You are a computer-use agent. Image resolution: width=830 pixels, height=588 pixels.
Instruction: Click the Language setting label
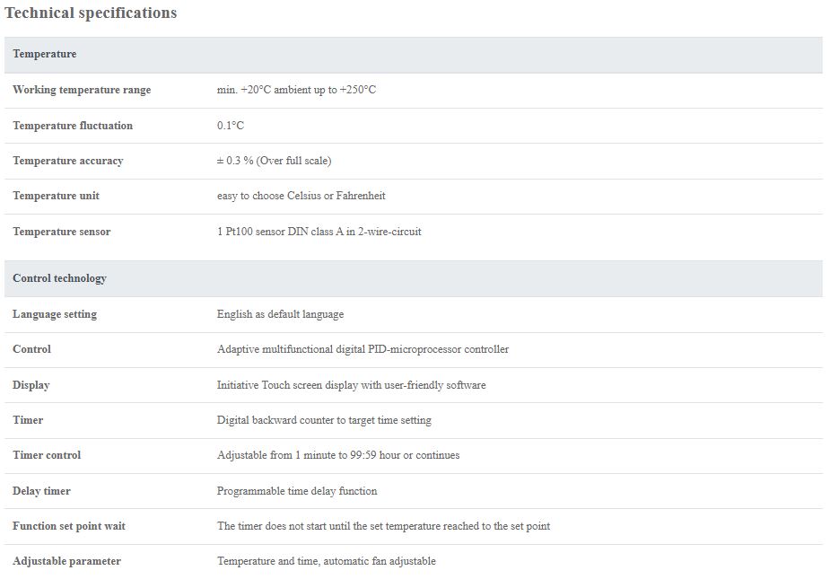[55, 314]
